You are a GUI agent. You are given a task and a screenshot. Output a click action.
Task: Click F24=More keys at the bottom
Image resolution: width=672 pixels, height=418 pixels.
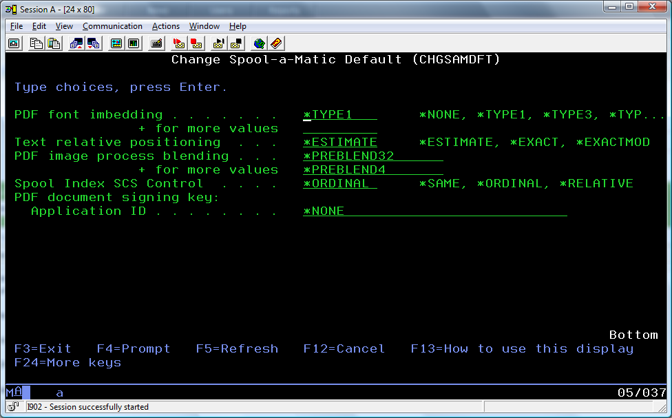tap(67, 363)
